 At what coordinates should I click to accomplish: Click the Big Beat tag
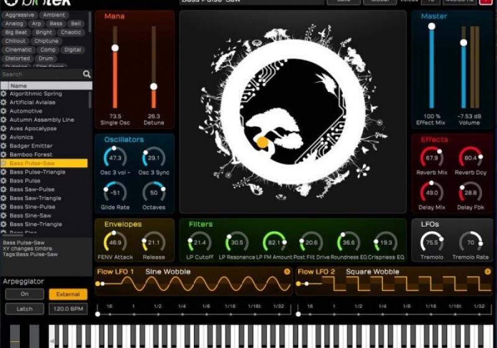(x=16, y=32)
